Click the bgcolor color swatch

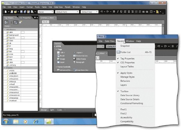pyautogui.click(x=23, y=38)
